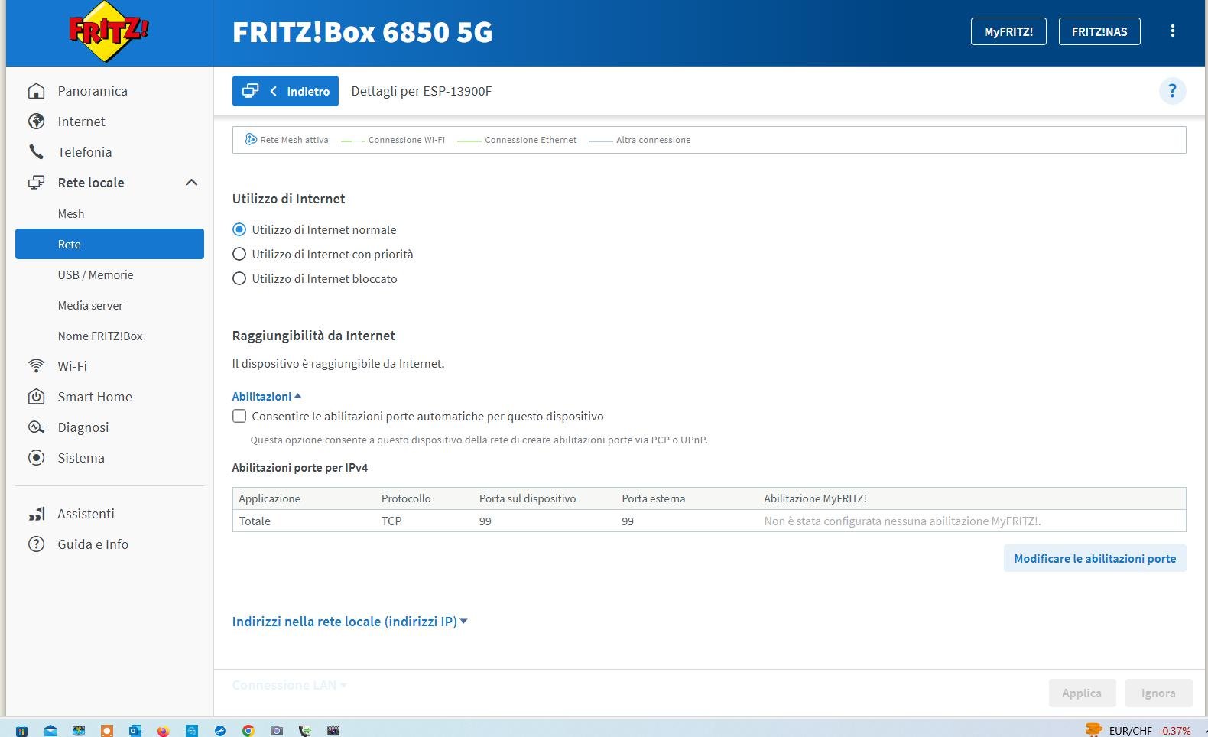Click the Internet globe icon

point(36,122)
